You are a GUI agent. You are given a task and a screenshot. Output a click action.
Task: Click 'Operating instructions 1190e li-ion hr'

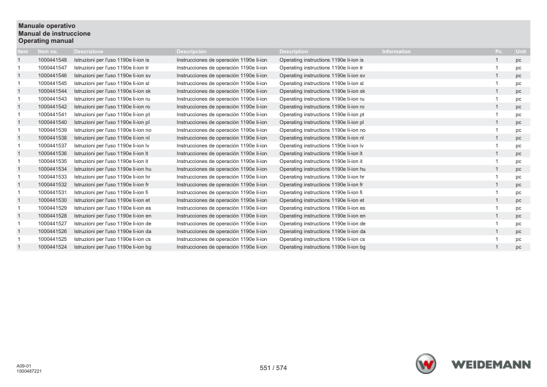pos(322,177)
